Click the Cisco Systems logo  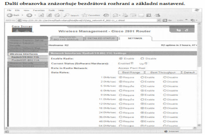tap(22, 29)
